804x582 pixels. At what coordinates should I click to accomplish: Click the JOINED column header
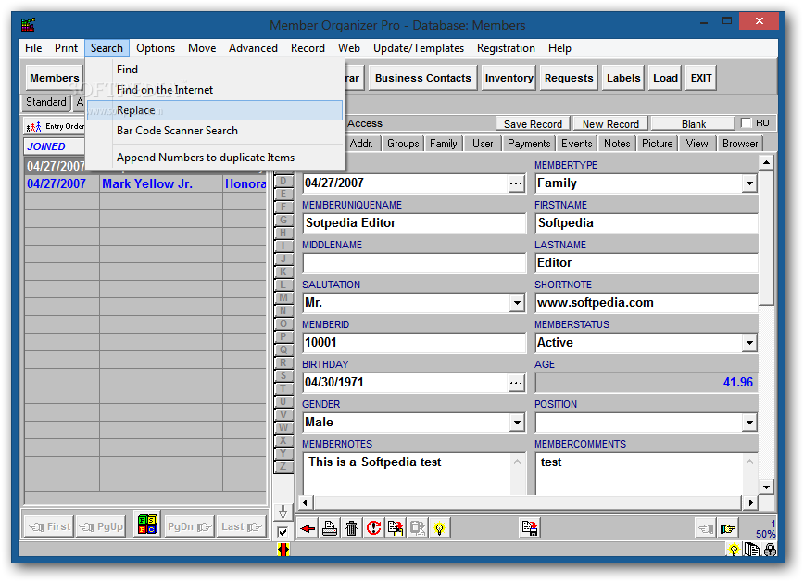click(54, 146)
